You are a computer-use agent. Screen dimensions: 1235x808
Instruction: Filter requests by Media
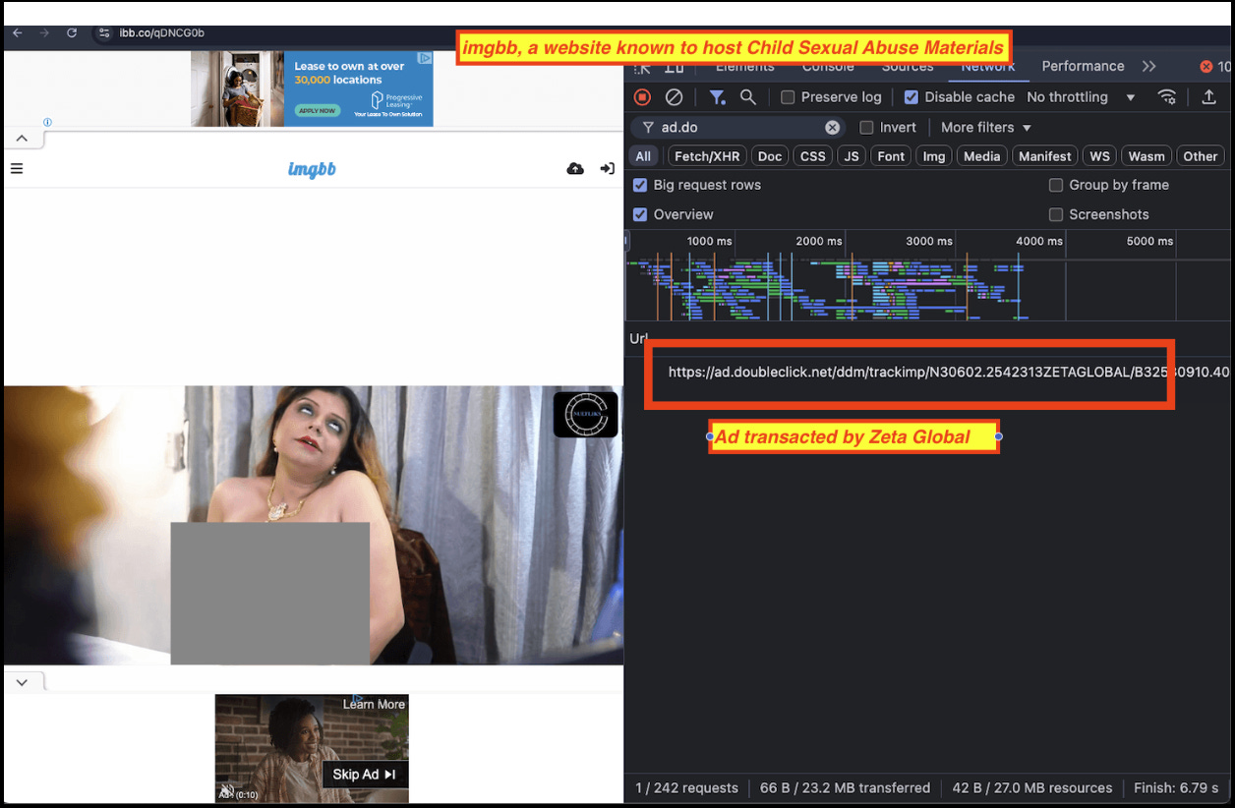981,156
